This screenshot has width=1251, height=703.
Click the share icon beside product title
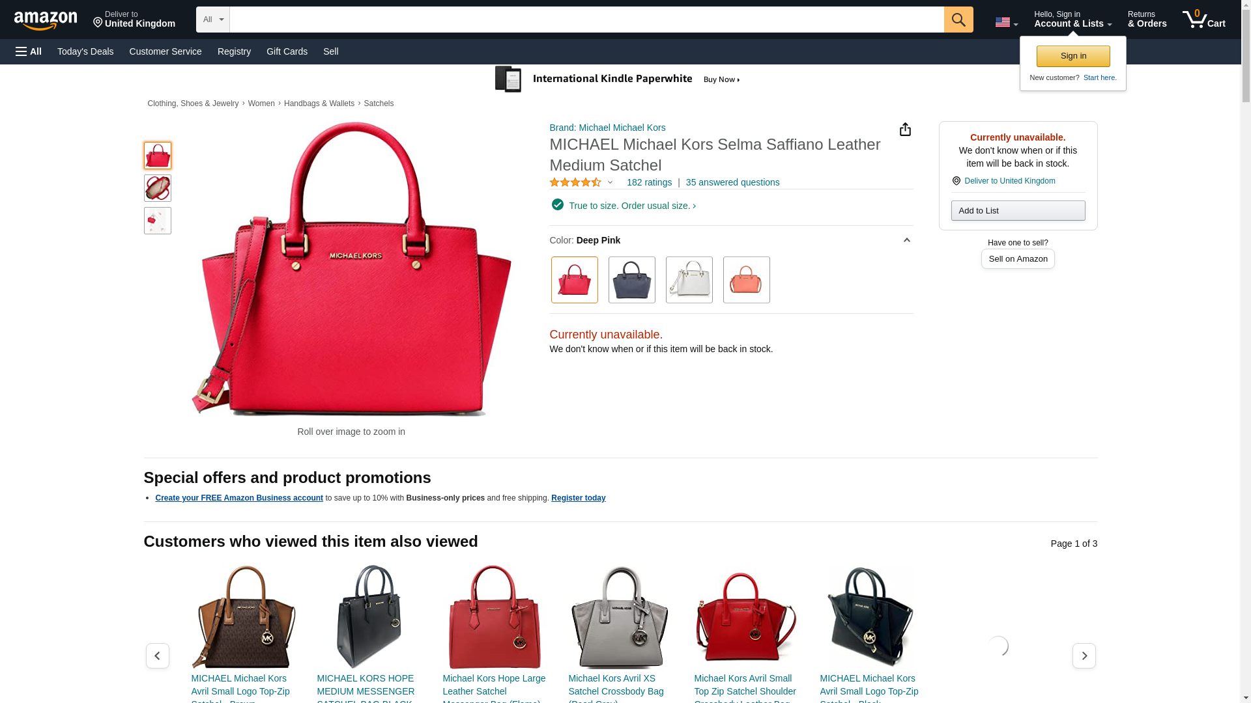[905, 130]
